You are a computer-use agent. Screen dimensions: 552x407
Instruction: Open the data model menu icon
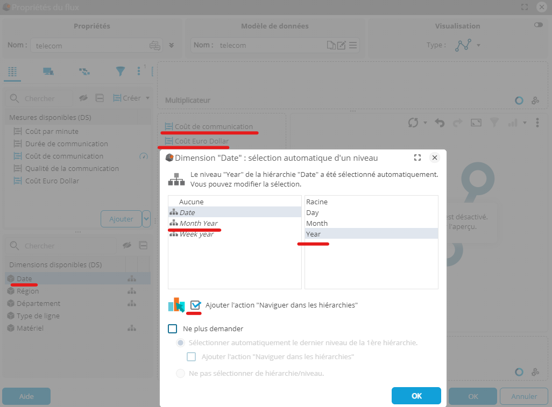[x=353, y=45]
